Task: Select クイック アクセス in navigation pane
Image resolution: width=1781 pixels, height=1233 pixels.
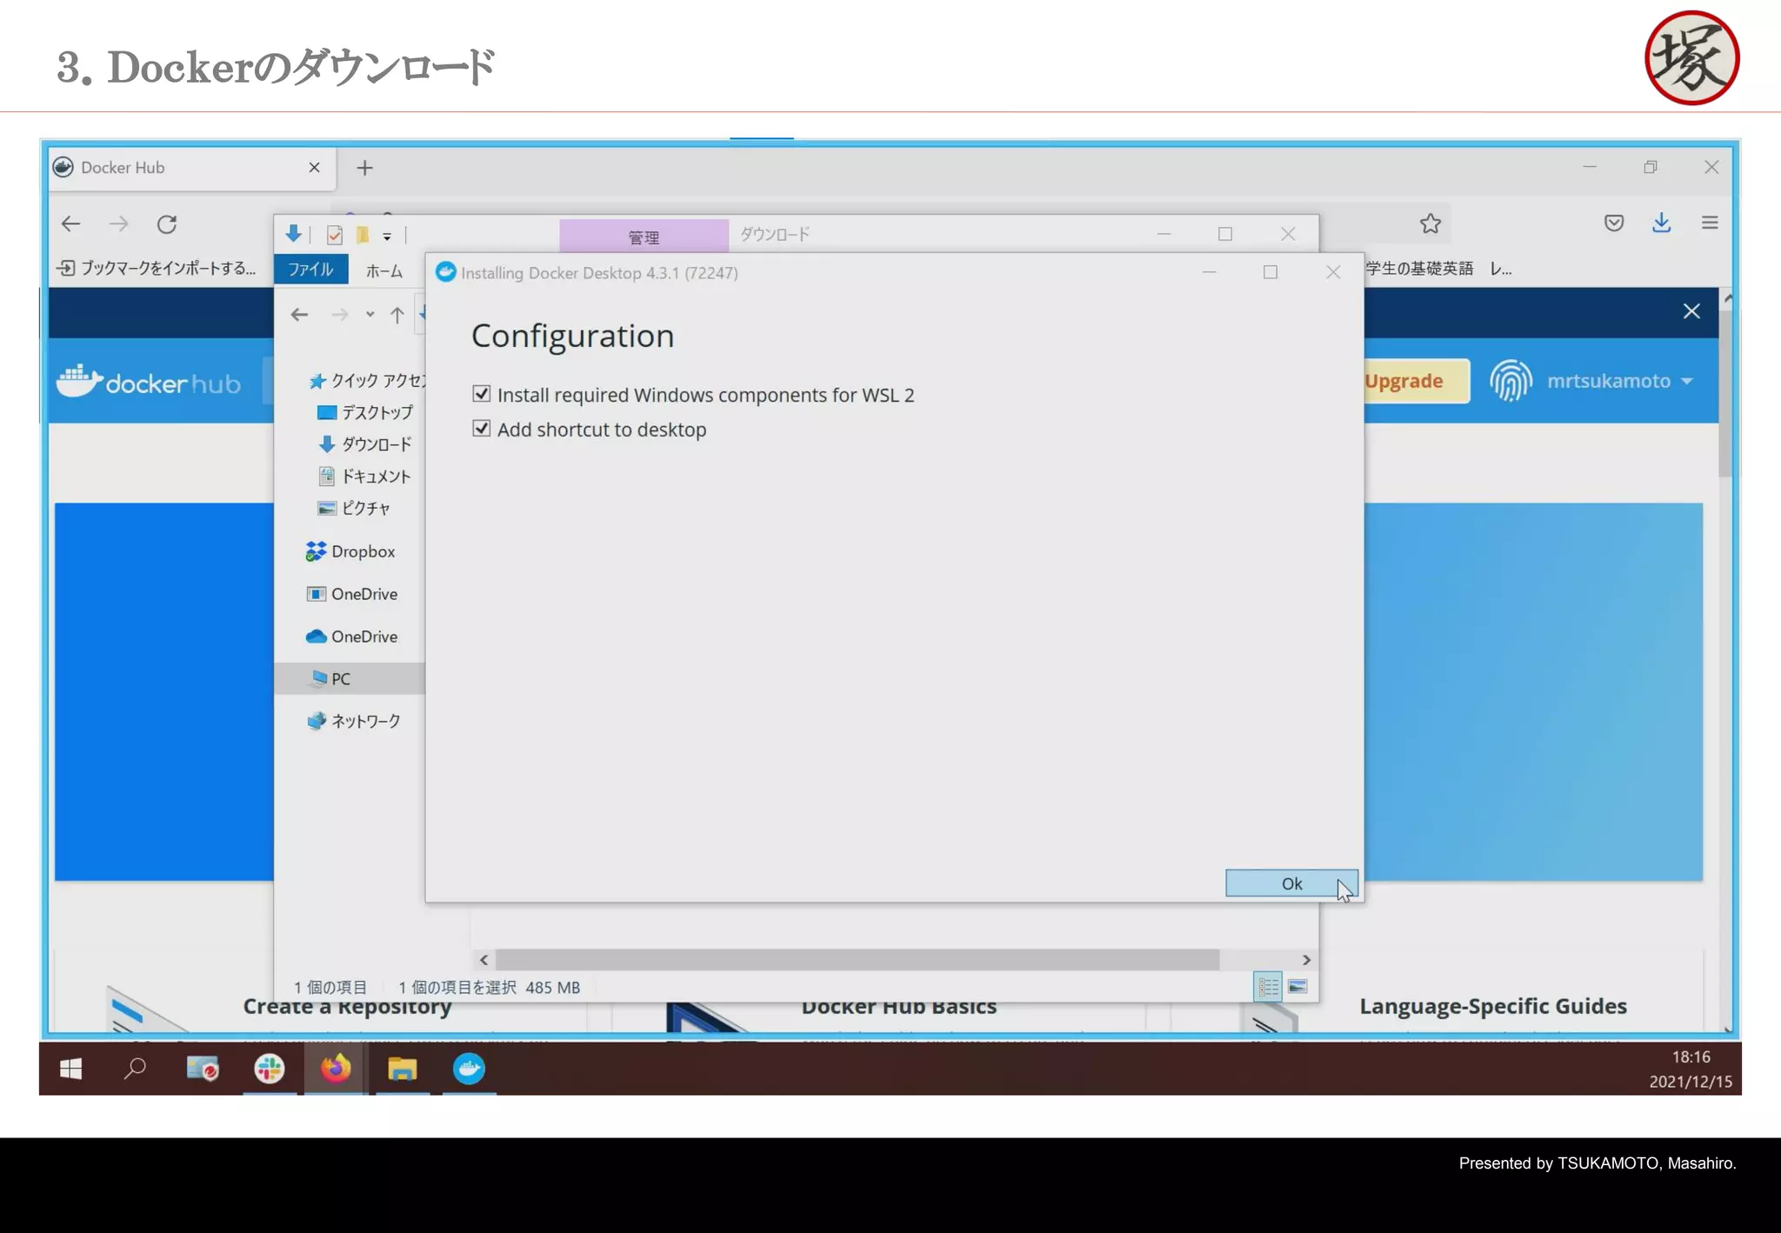Action: [369, 381]
